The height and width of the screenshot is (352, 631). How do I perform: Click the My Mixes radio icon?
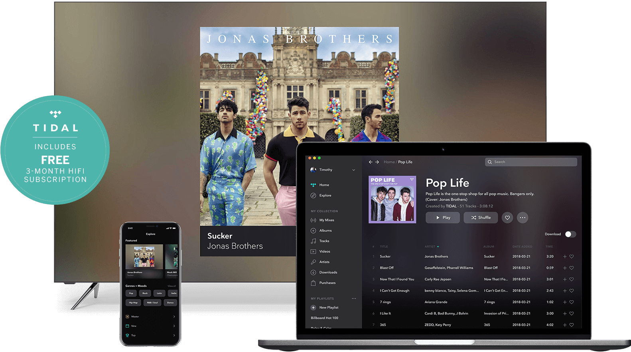[313, 220]
